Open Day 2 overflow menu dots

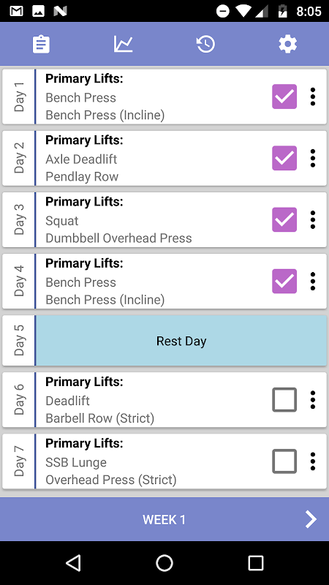(313, 158)
